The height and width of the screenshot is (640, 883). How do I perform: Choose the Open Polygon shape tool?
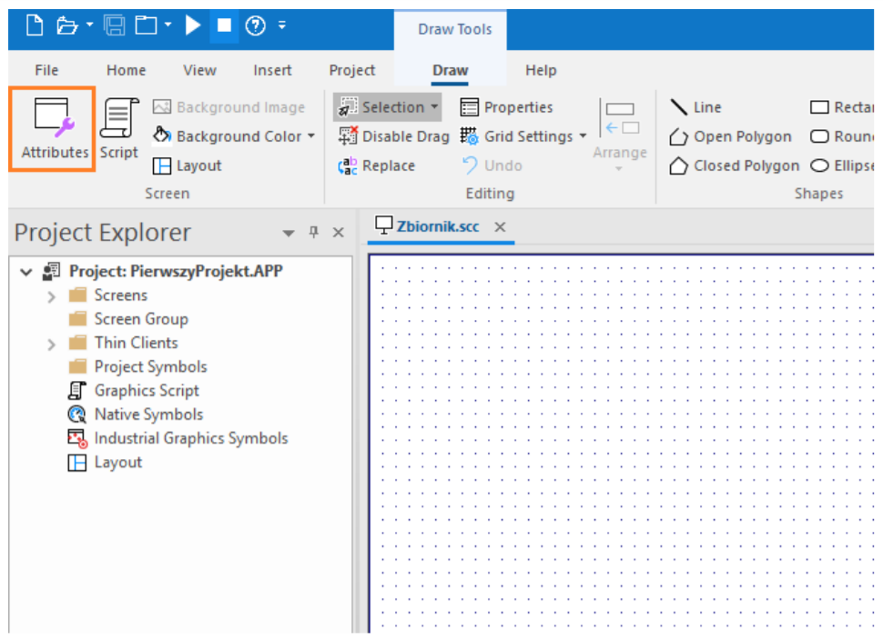[730, 136]
